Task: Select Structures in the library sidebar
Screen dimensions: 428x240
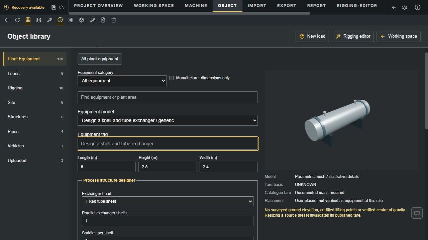Action: pyautogui.click(x=35, y=117)
